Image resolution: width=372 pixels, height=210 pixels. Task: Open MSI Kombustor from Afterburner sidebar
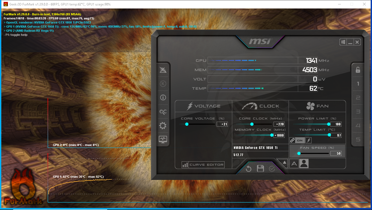coord(163,70)
